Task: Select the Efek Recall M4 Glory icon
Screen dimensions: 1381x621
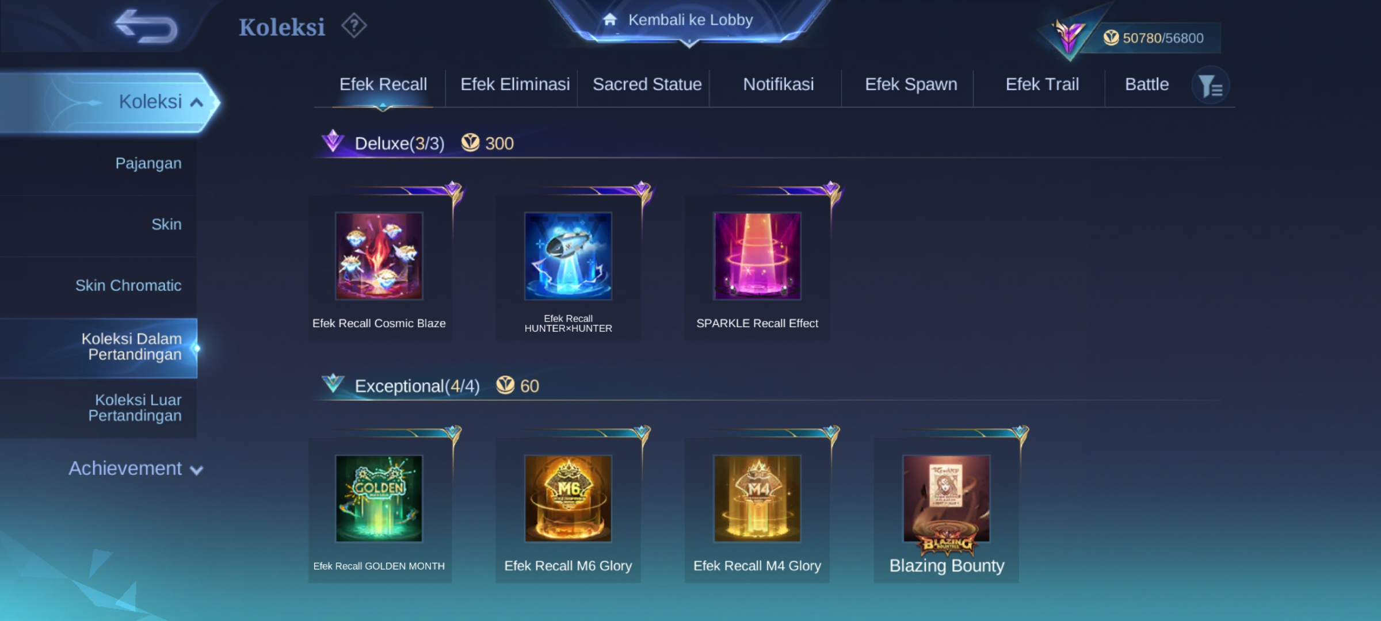Action: 757,499
